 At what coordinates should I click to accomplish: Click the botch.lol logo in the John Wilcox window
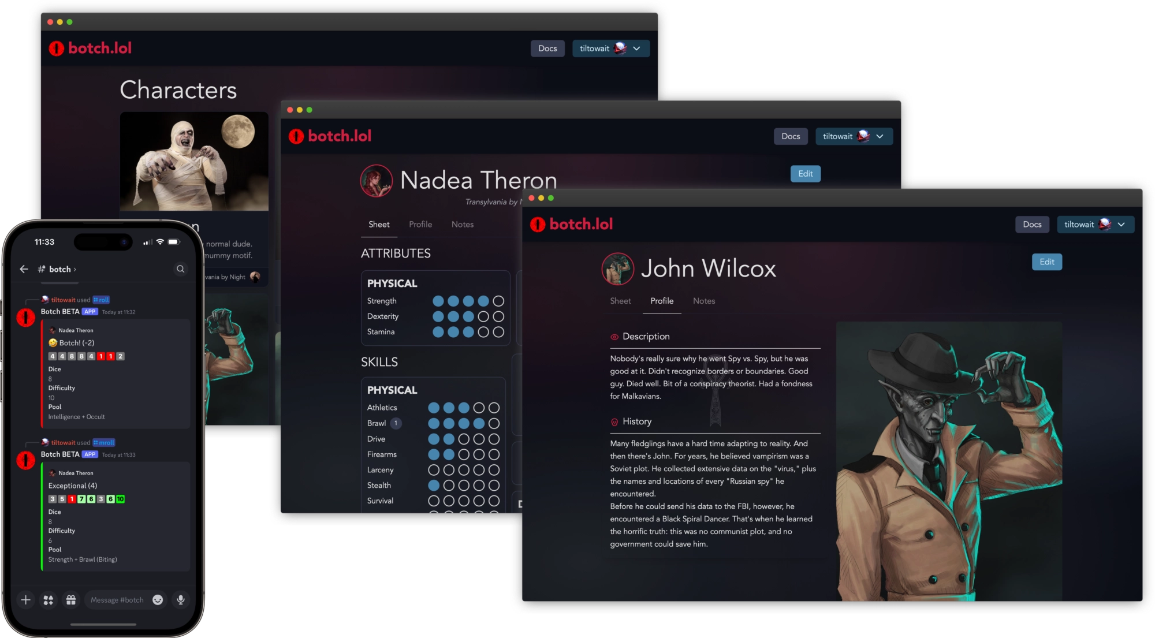(572, 224)
